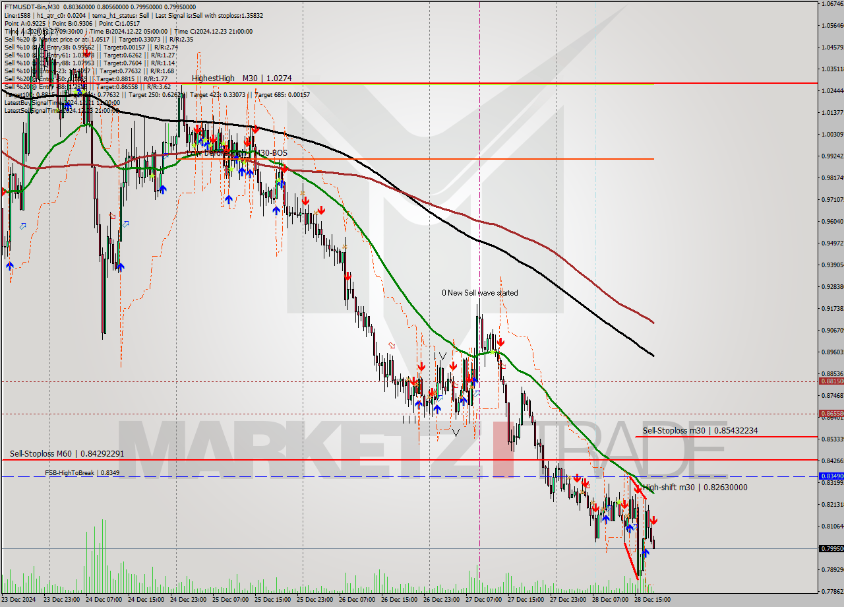Click the 'M30-BOS' level label
The image size is (844, 607).
(x=272, y=152)
